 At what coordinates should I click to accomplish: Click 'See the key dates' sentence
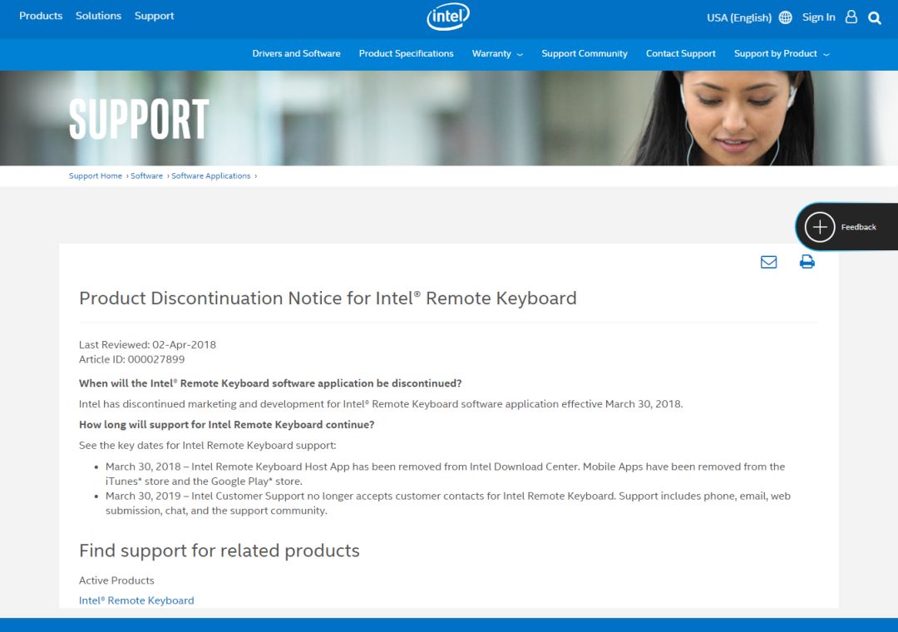(x=207, y=445)
